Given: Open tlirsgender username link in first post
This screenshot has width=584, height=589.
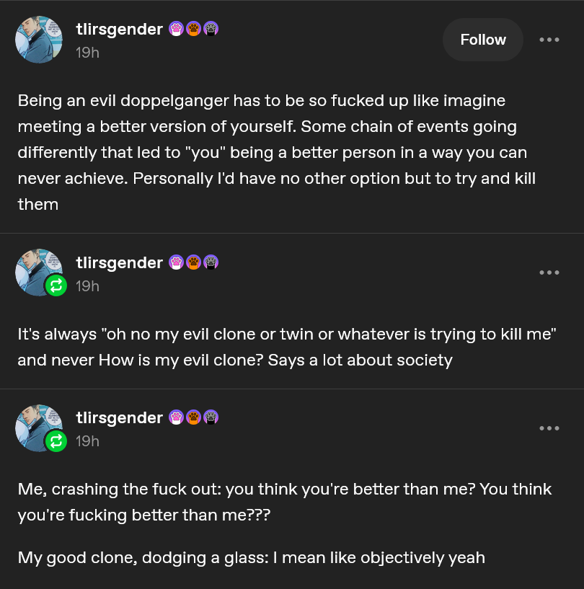Looking at the screenshot, I should point(119,29).
